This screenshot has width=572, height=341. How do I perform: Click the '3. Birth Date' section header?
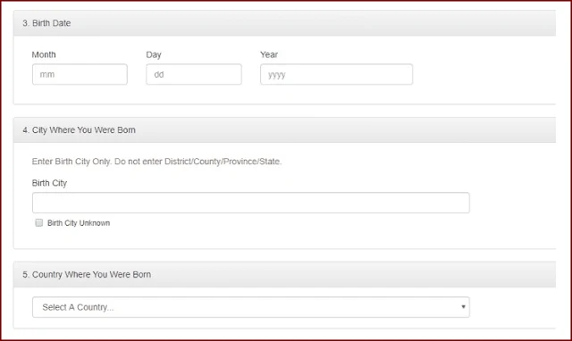tap(284, 23)
